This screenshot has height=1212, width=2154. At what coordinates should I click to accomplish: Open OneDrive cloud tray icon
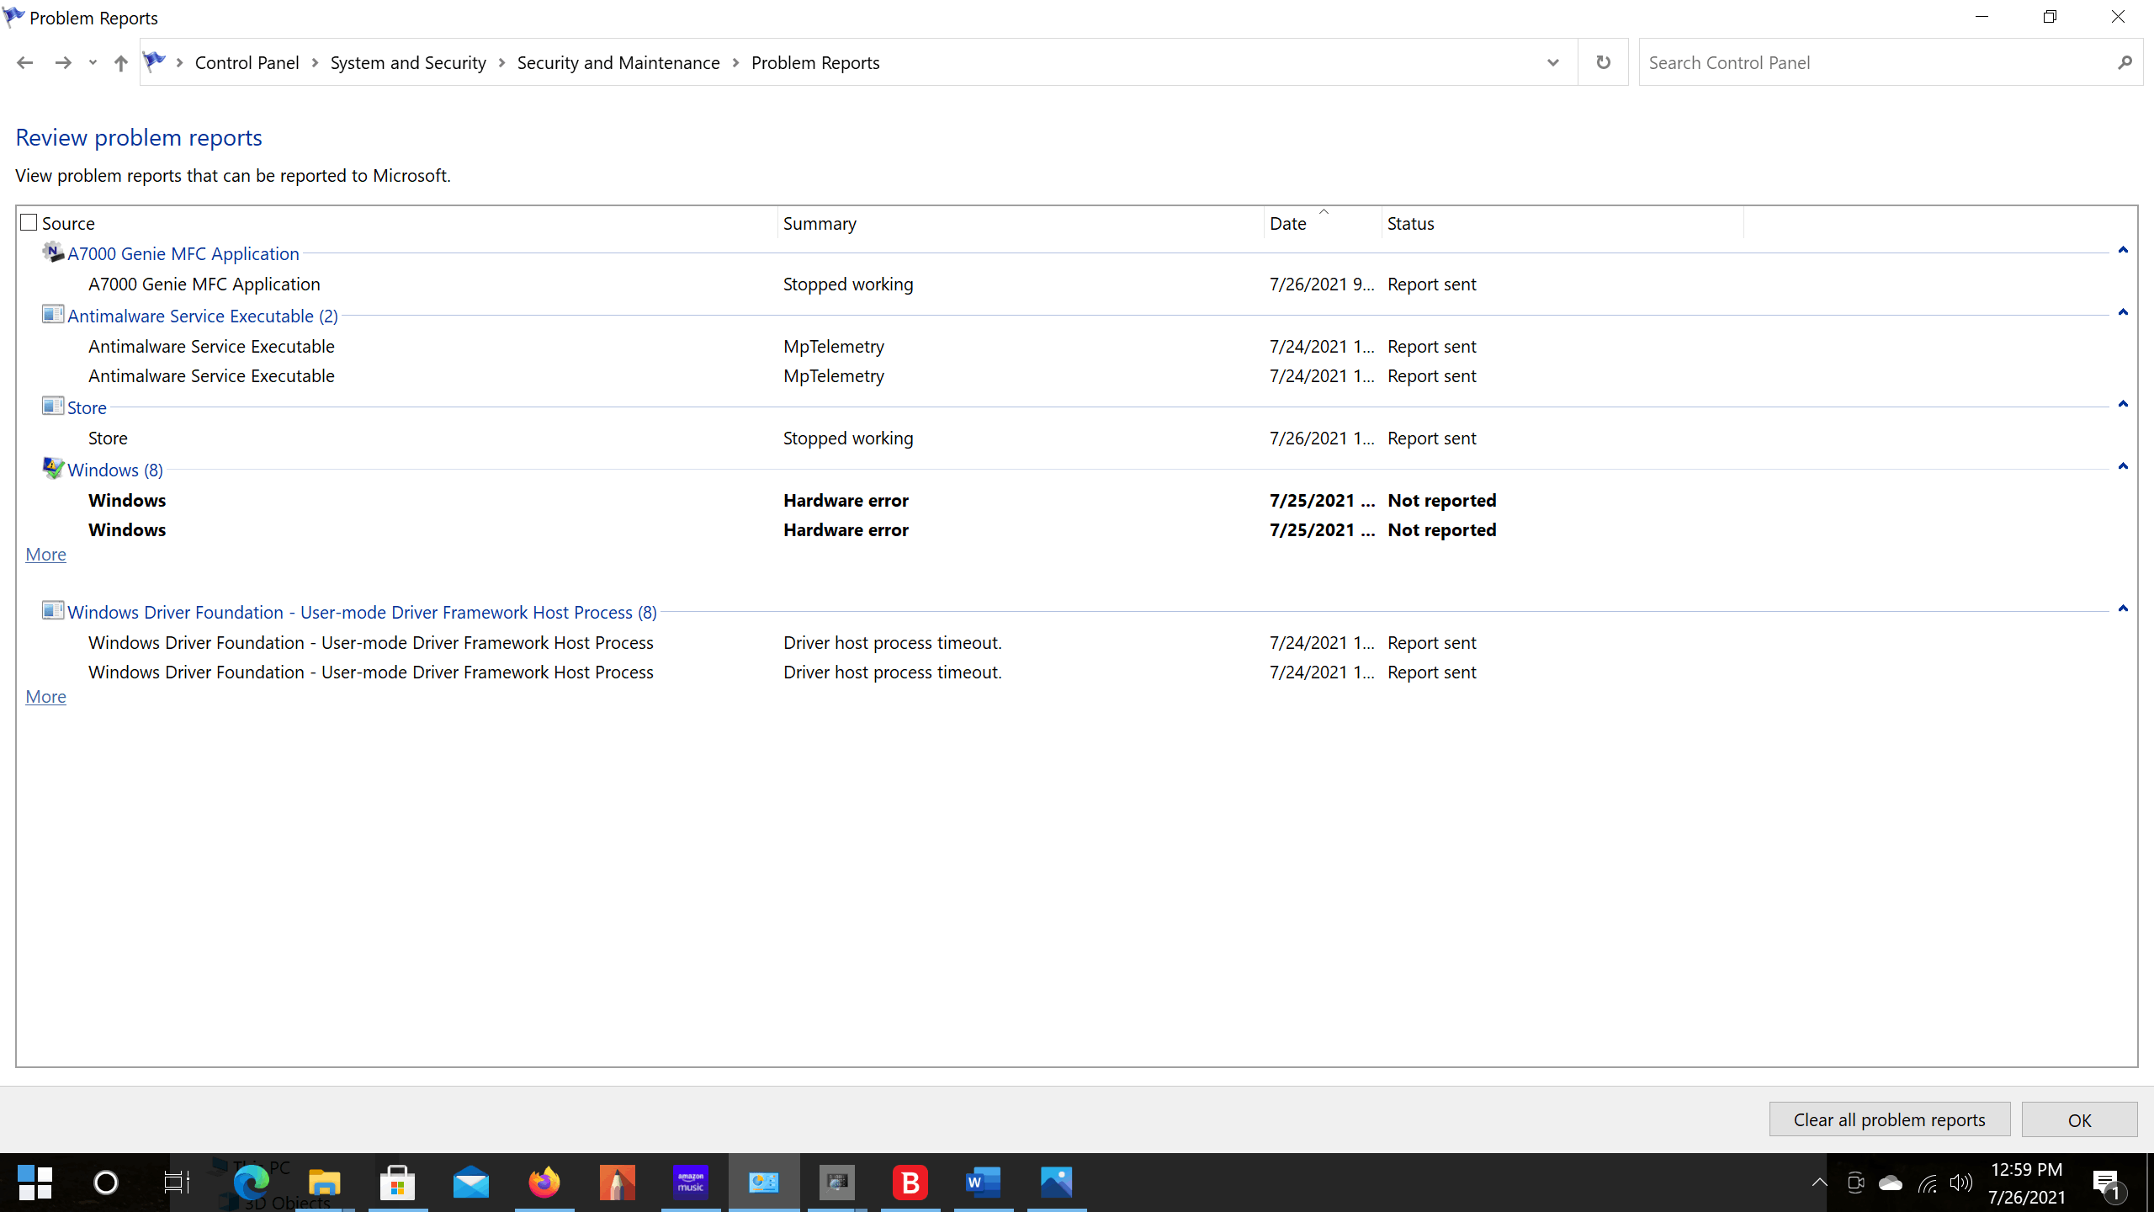click(x=1891, y=1183)
